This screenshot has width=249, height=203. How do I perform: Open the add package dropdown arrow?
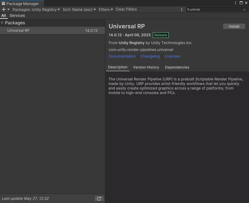point(8,9)
